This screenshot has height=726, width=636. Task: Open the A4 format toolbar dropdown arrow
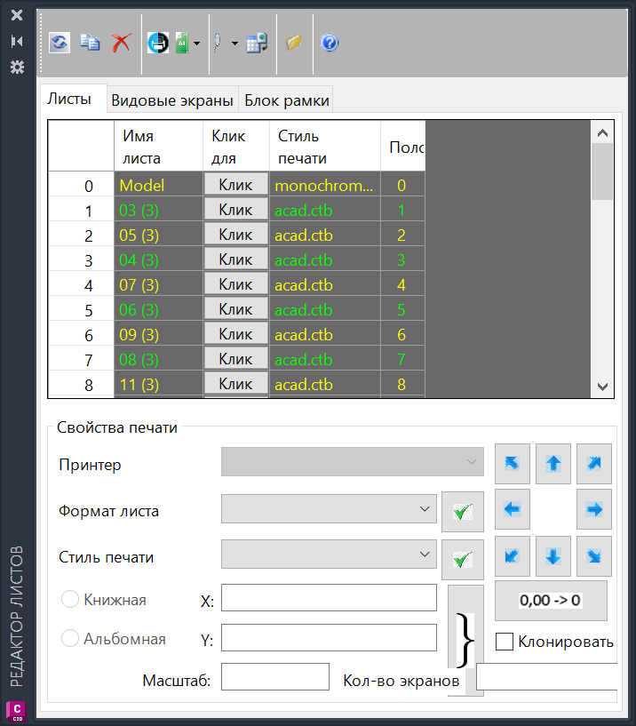(x=196, y=43)
